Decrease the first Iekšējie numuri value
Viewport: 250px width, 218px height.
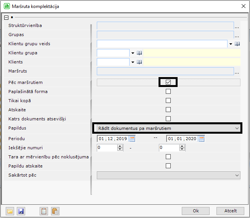pyautogui.click(x=120, y=149)
